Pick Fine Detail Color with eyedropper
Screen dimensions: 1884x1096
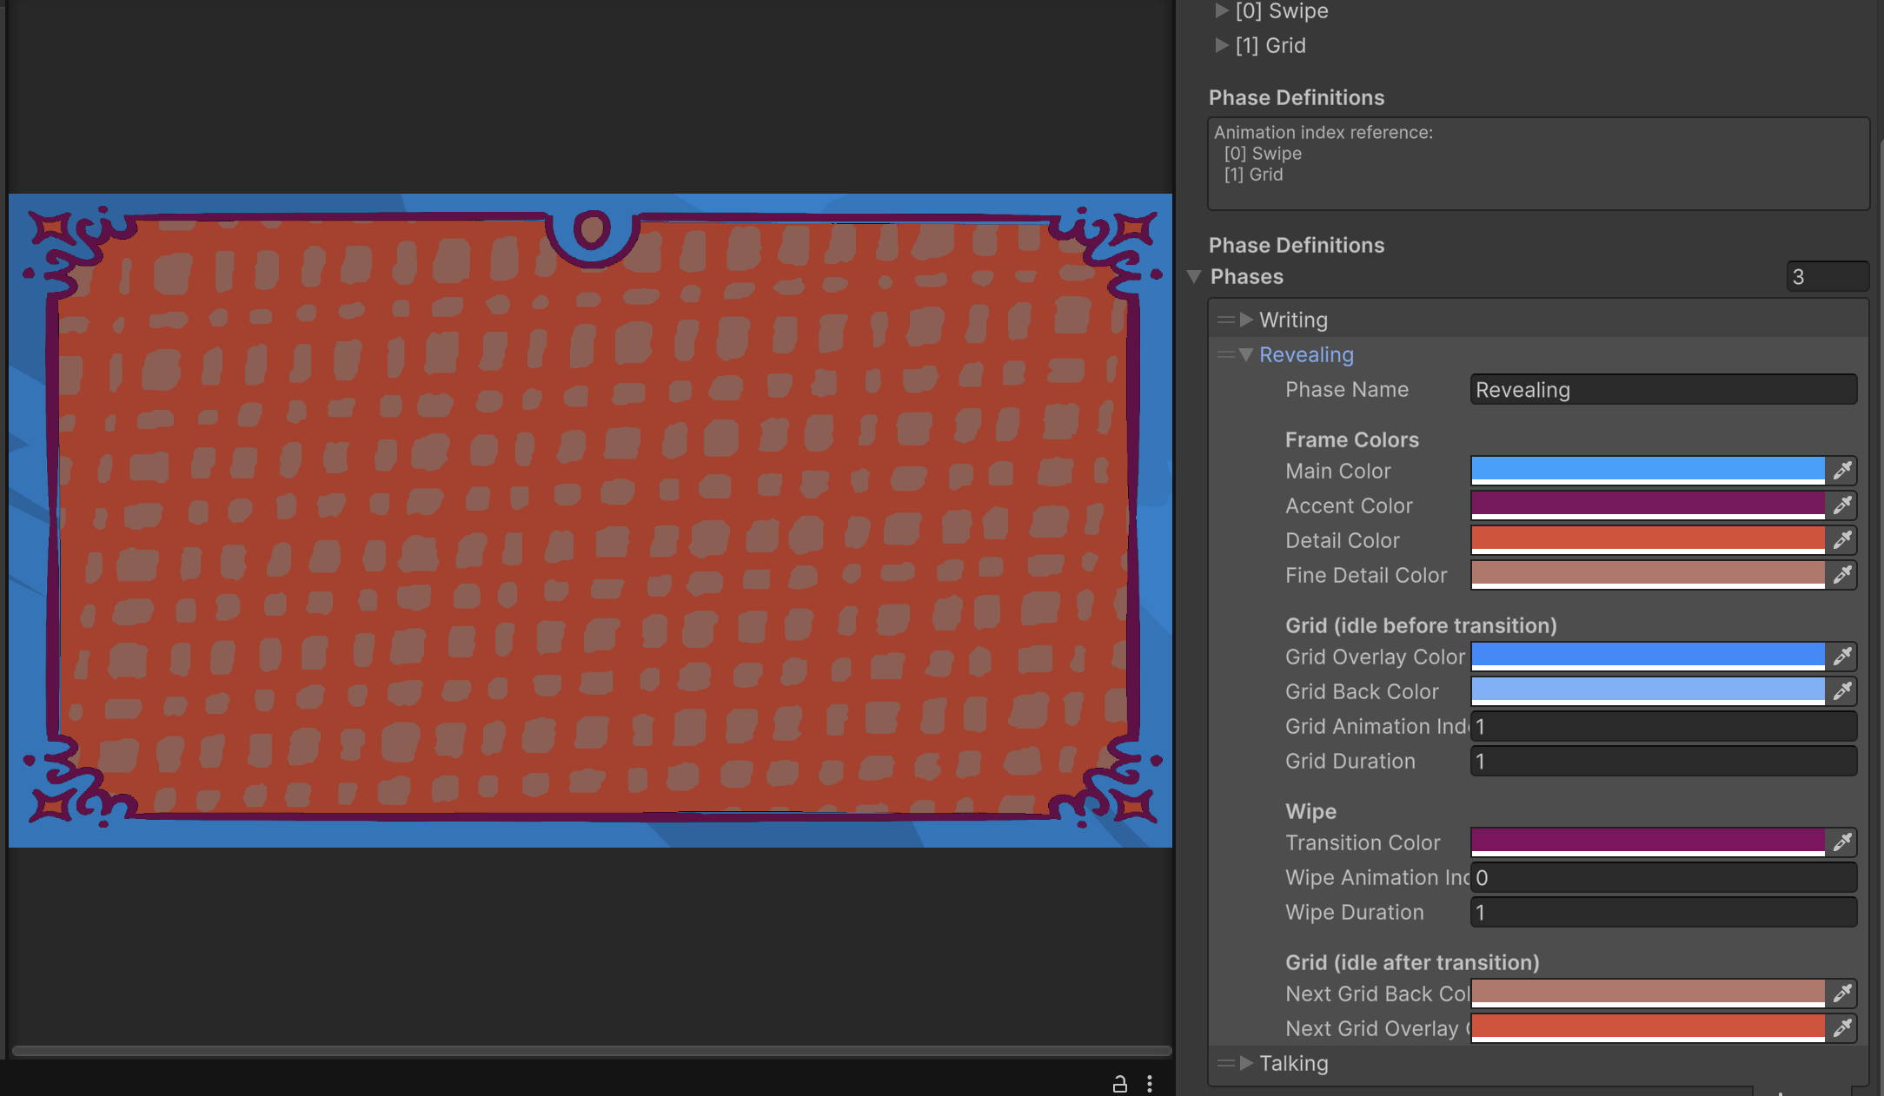1841,575
